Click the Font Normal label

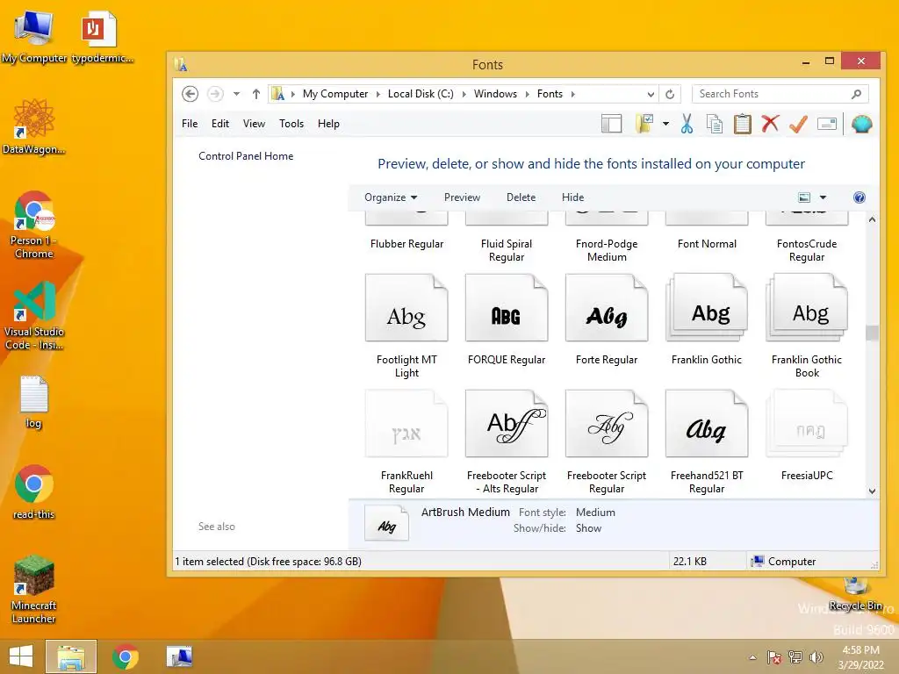click(707, 244)
